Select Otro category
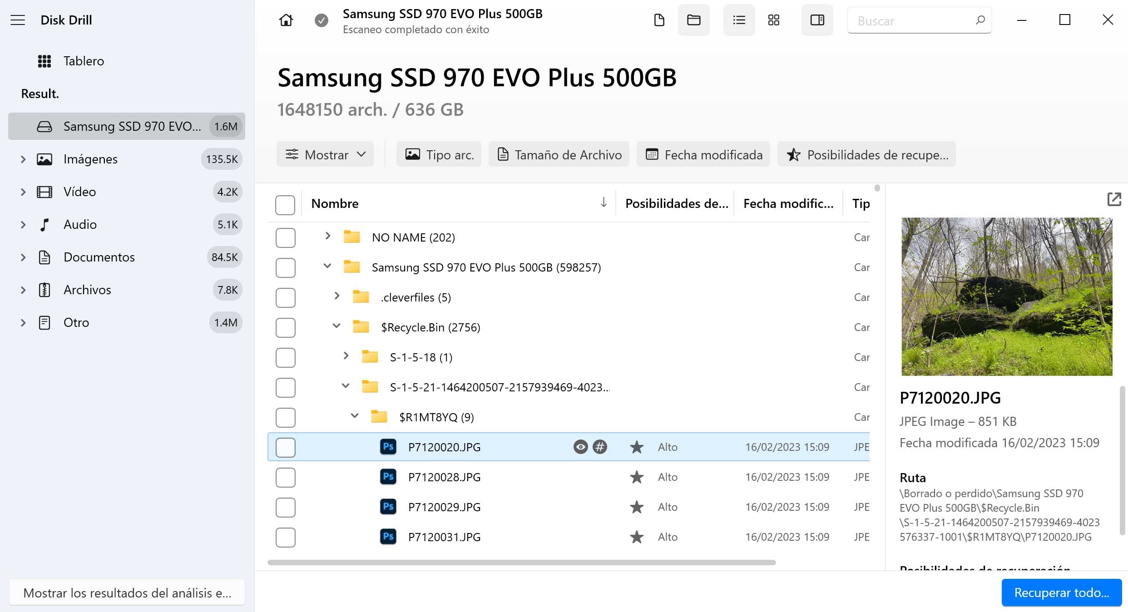Screen dimensions: 1128x612 pos(127,323)
